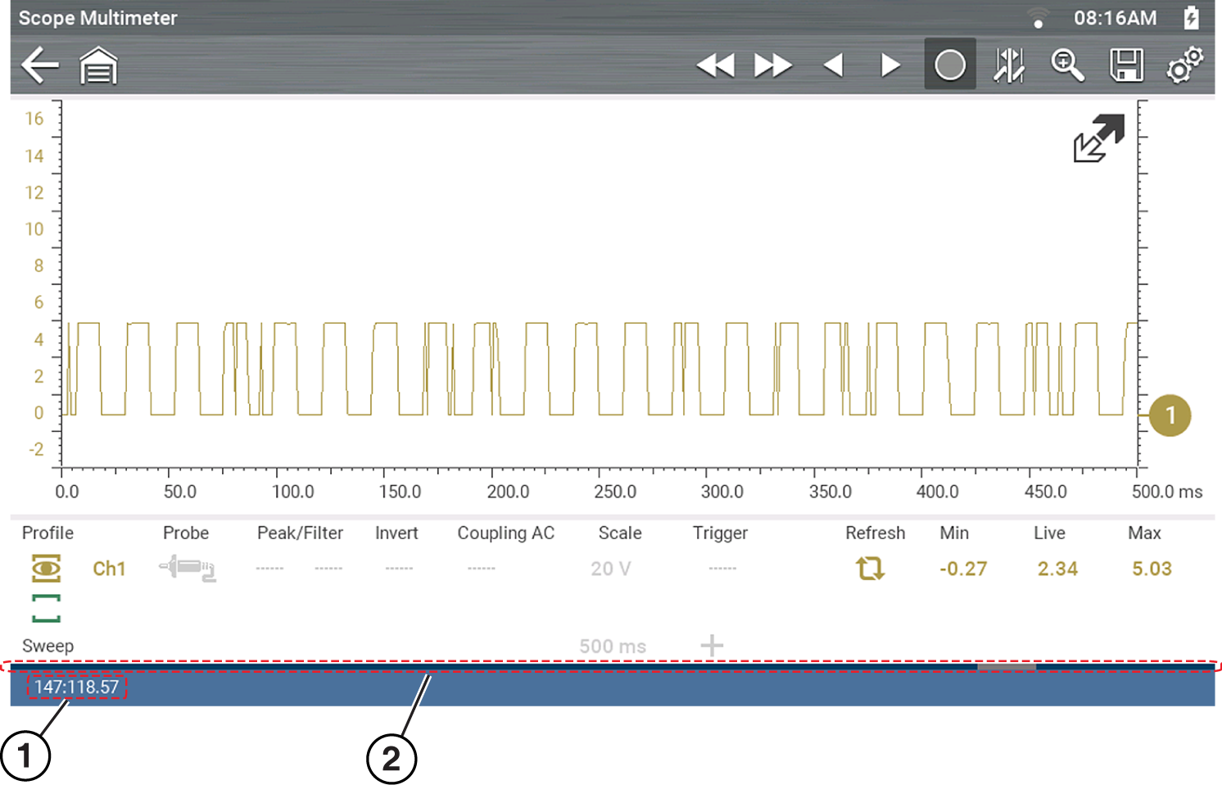Open the settings gears icon
Screen dimensions: 1222x785
point(1184,66)
